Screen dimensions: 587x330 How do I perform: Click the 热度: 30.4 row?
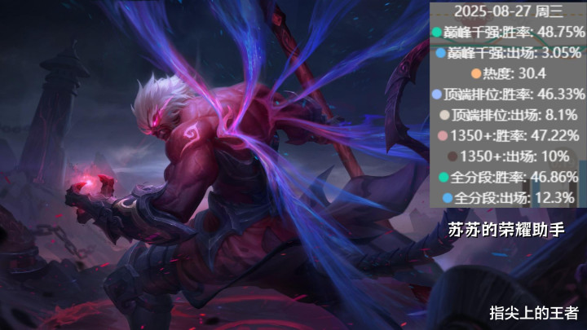point(509,73)
